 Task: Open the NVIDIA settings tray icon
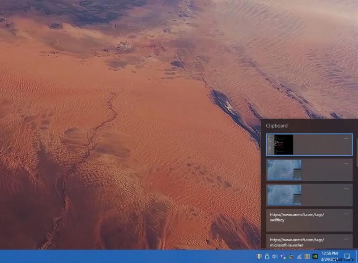(315, 256)
